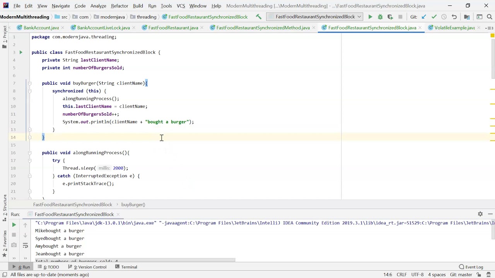
Task: Close the Run panel's FastFoodRestaurantSynchronizedBlock tab
Action: pos(118,214)
